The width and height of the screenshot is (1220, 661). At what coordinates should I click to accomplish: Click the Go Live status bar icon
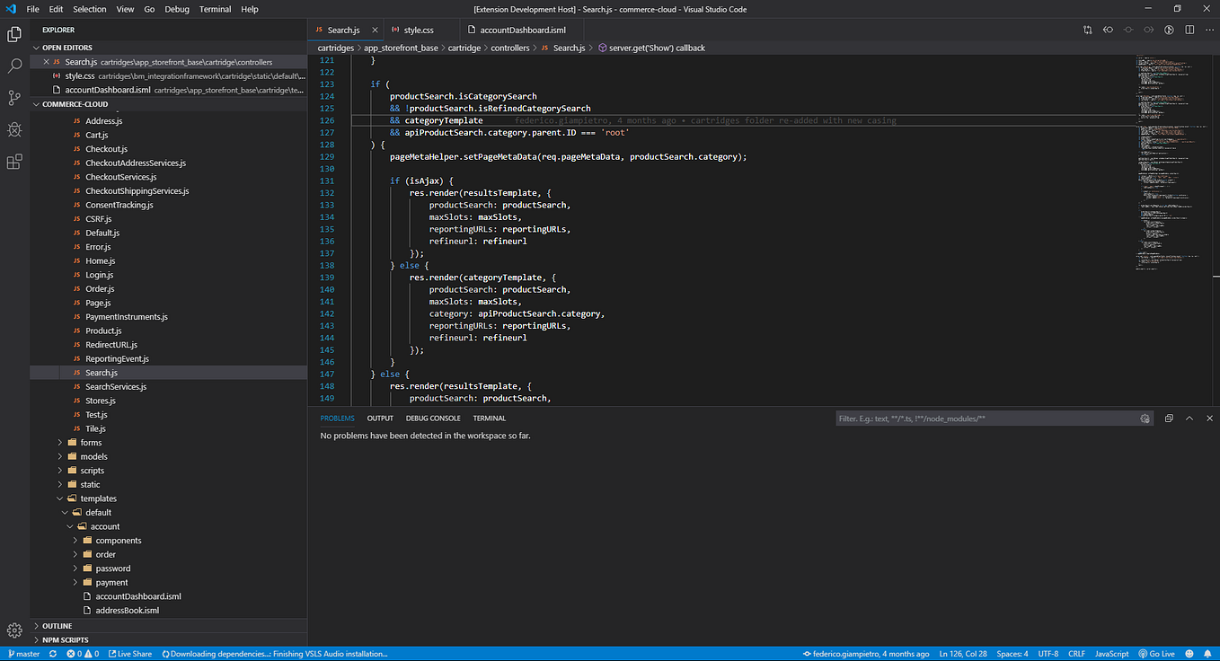(x=1156, y=654)
